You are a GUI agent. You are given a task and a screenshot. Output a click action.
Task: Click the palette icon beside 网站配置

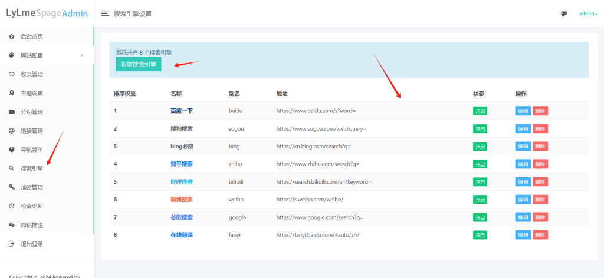tap(12, 55)
